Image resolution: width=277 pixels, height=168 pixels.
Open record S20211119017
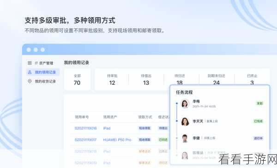[x=86, y=140]
